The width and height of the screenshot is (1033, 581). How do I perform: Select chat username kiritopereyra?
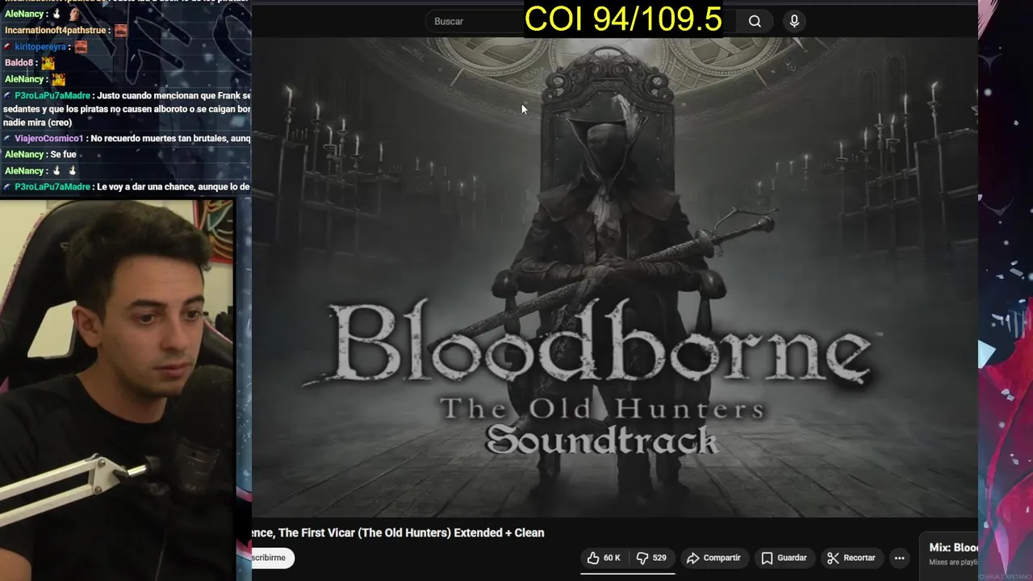[40, 47]
